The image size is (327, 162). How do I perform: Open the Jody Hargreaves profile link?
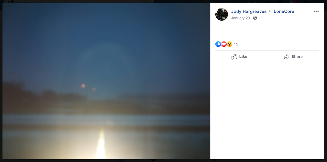click(x=249, y=11)
